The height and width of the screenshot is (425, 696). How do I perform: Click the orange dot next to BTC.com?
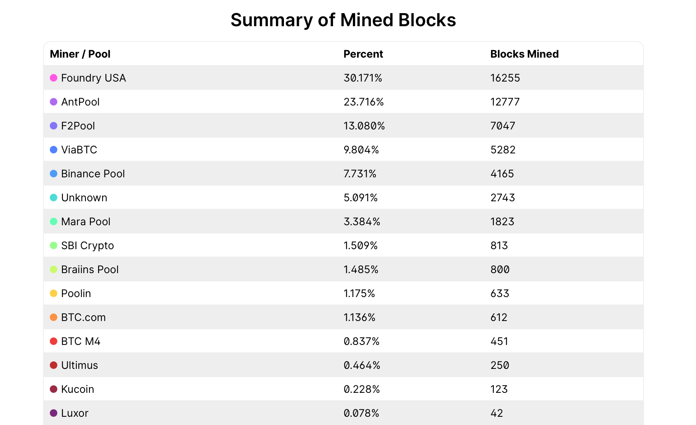point(54,317)
